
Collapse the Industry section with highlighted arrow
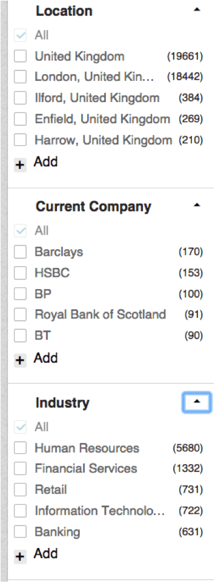tap(197, 402)
